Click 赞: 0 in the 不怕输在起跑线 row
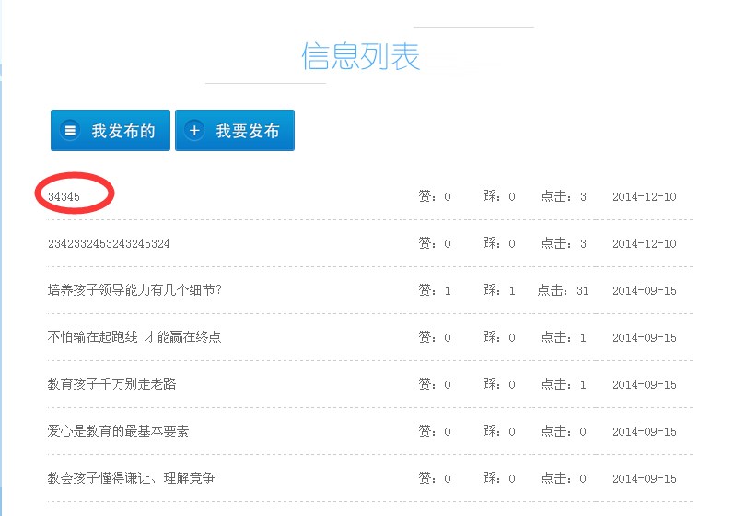This screenshot has width=734, height=516. click(435, 337)
